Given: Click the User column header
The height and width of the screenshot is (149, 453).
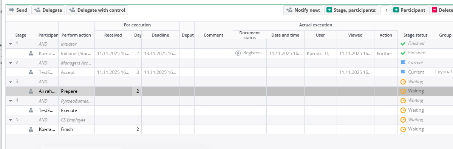Looking at the screenshot, I should 320,35.
